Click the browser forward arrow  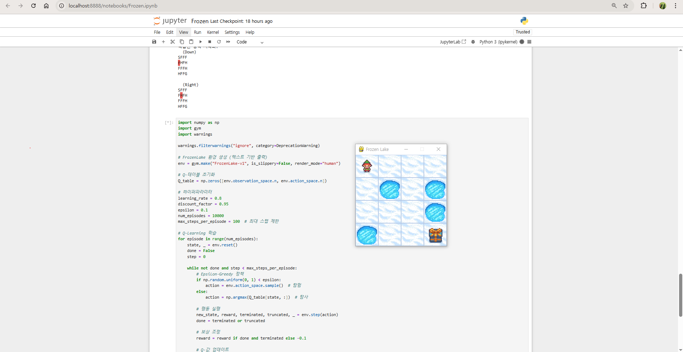click(21, 6)
